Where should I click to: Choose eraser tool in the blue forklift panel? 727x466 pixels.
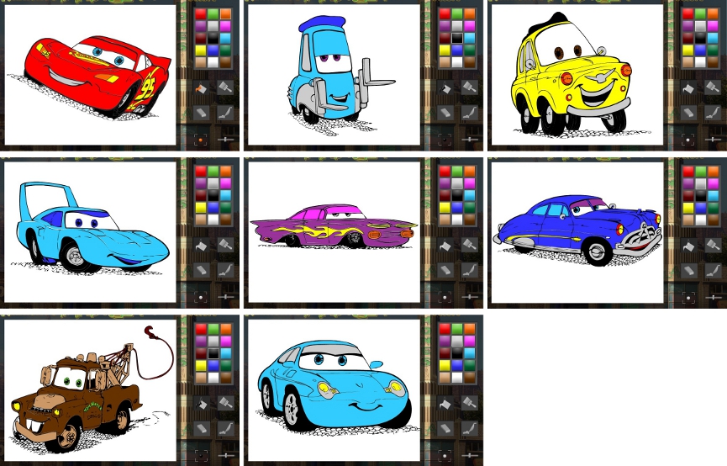click(x=445, y=112)
